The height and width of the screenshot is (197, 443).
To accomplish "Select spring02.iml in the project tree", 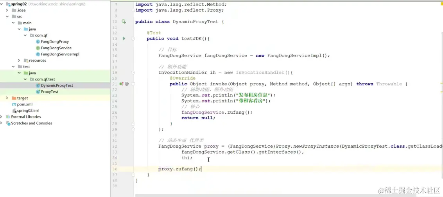I will point(55,111).
